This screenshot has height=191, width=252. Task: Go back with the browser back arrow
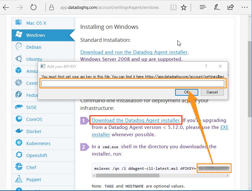(x=6, y=7)
